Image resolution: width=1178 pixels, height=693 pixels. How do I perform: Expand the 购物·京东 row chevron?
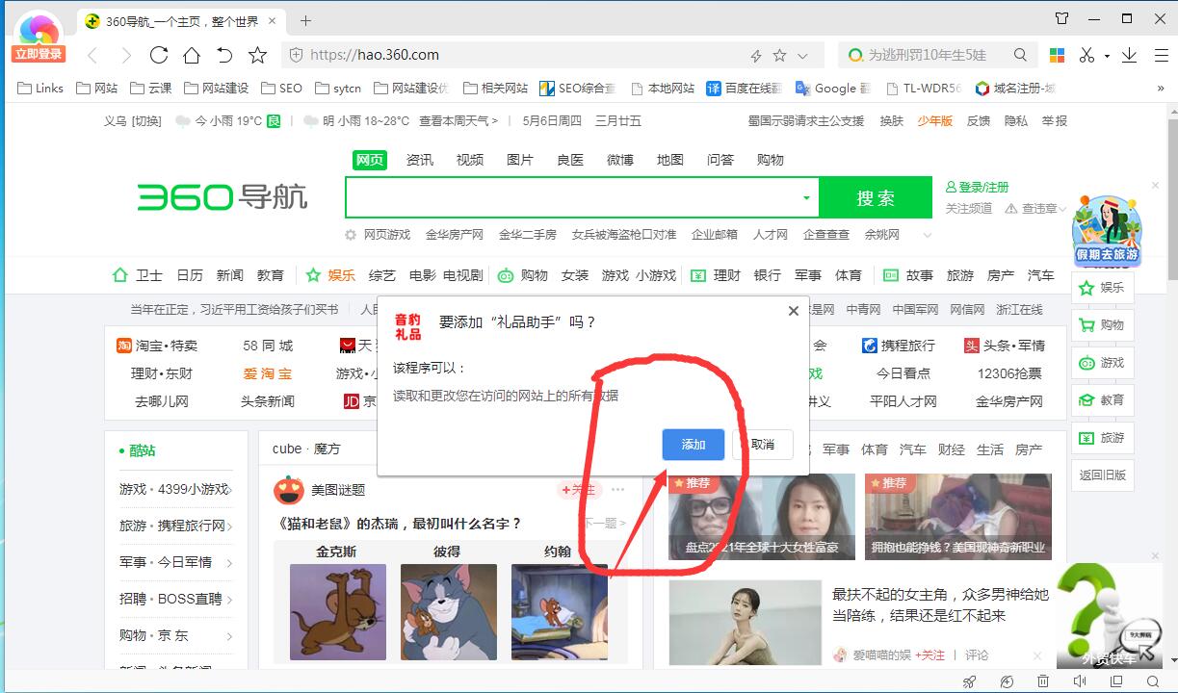click(x=229, y=636)
